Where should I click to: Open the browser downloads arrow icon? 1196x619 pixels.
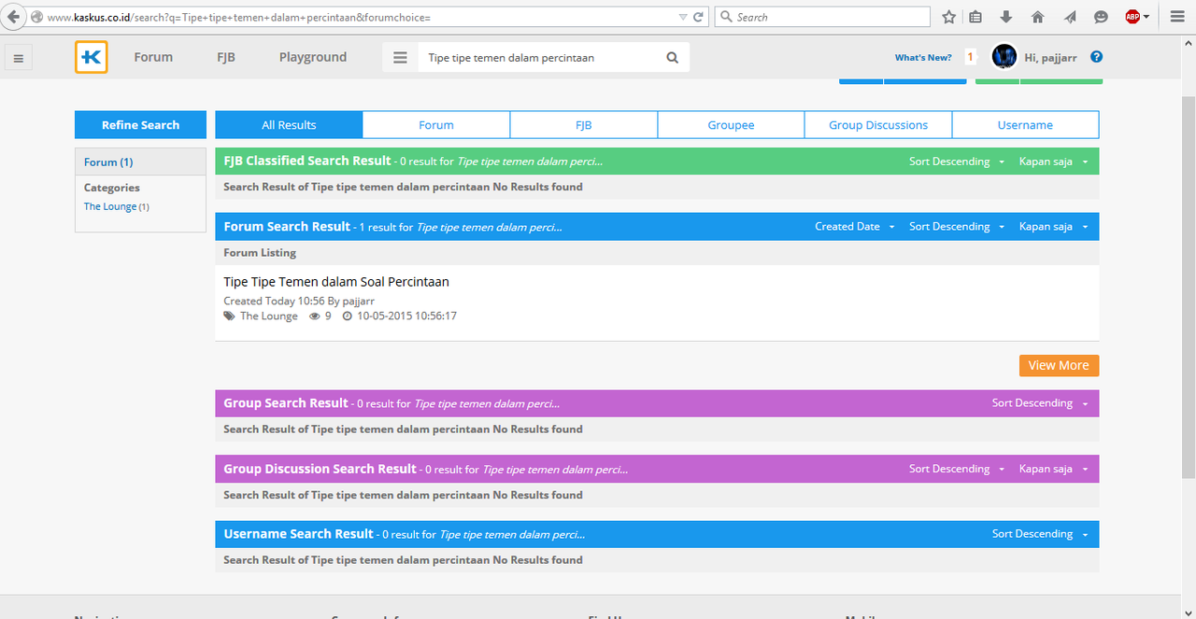[x=1006, y=17]
